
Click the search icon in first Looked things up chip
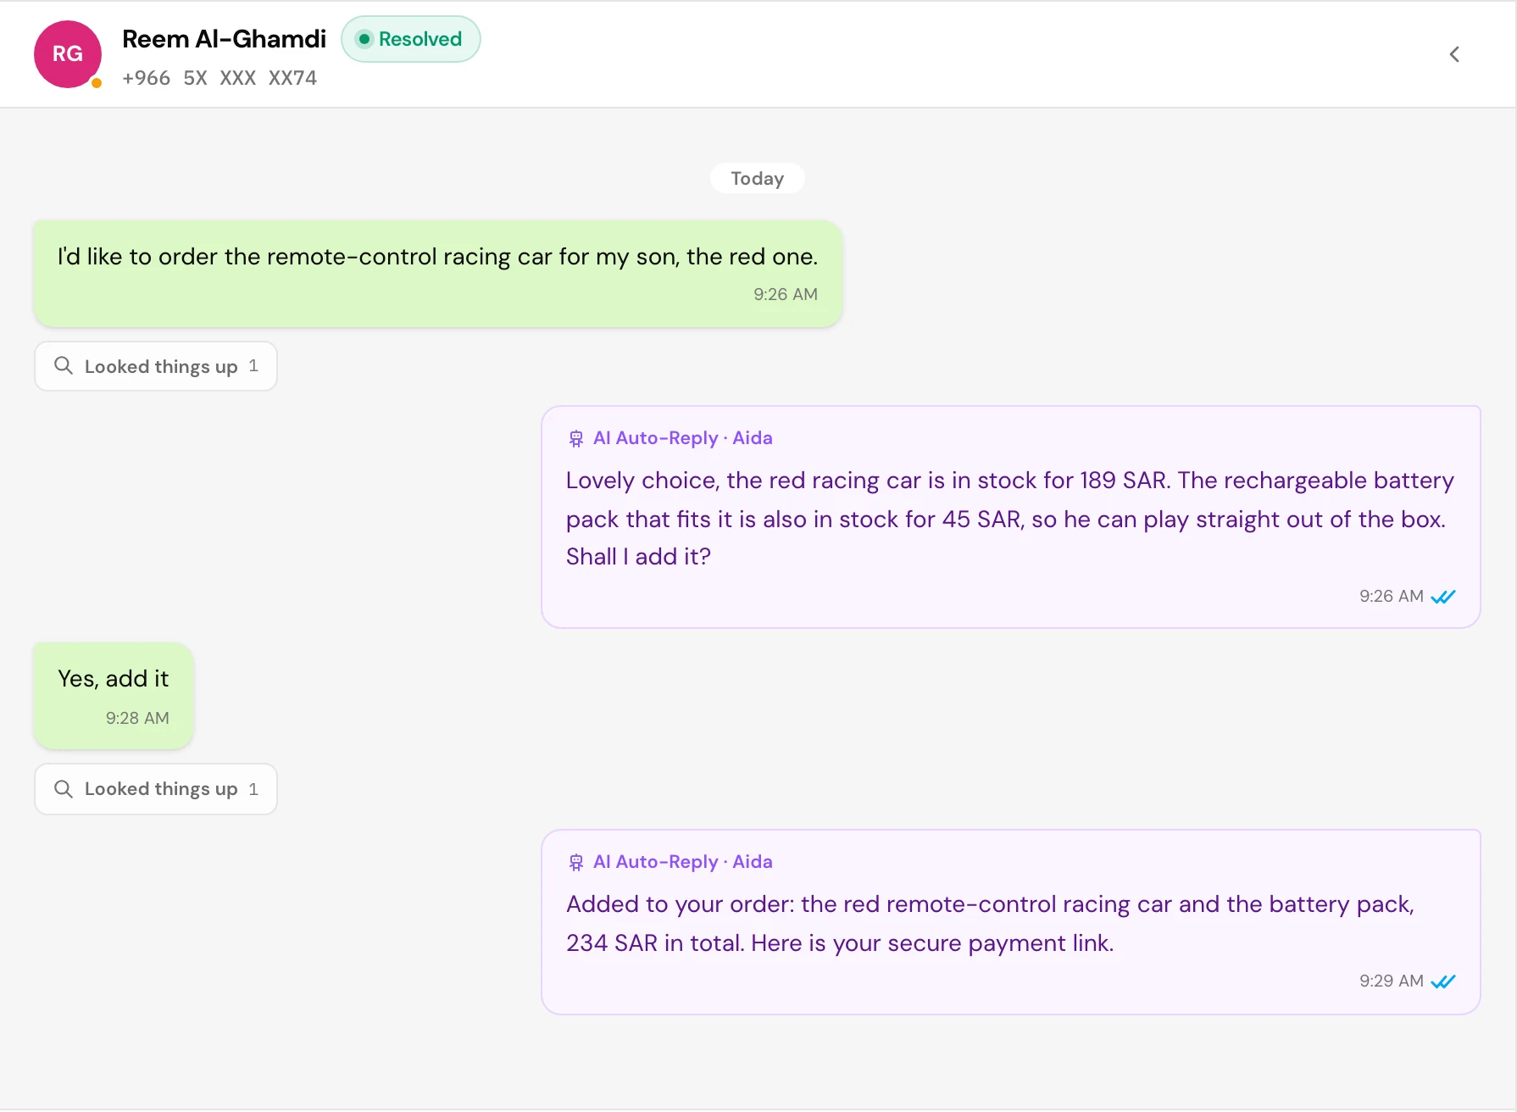point(64,365)
